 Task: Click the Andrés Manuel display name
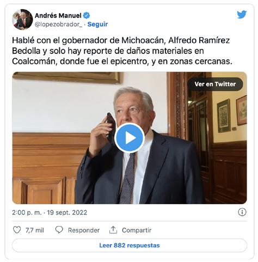click(58, 16)
